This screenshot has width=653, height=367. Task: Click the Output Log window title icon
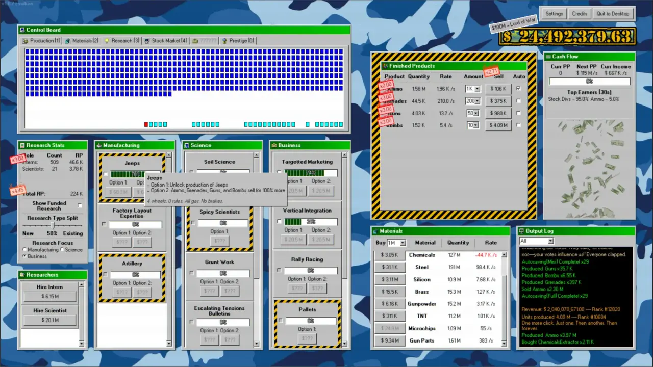[x=522, y=231]
